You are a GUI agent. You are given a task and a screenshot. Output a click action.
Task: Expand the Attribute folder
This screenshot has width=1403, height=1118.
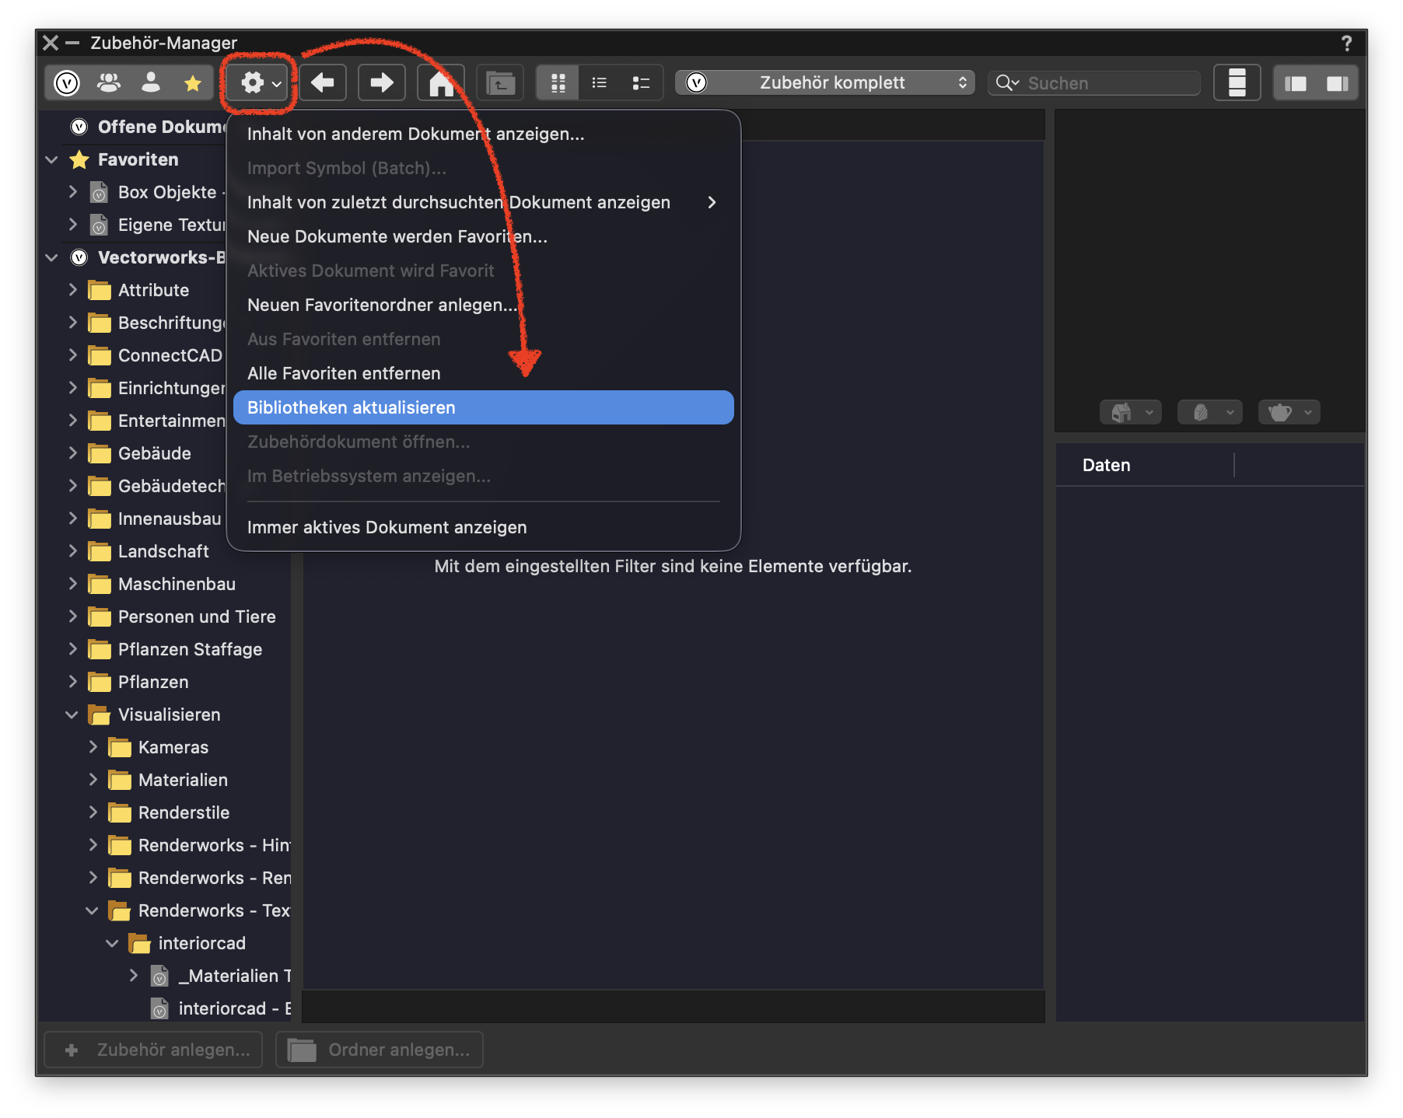72,290
